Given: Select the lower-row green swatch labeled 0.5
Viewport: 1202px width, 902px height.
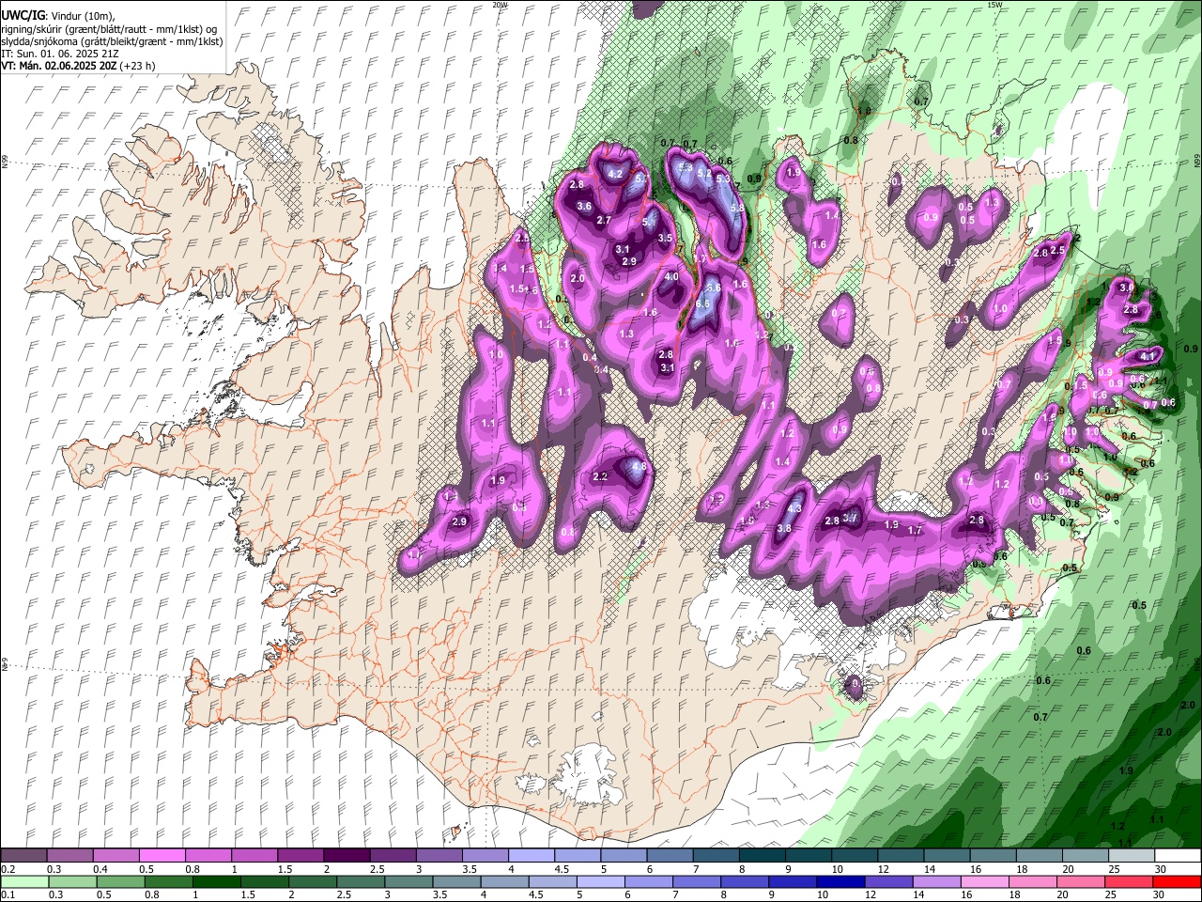Looking at the screenshot, I should [x=120, y=881].
